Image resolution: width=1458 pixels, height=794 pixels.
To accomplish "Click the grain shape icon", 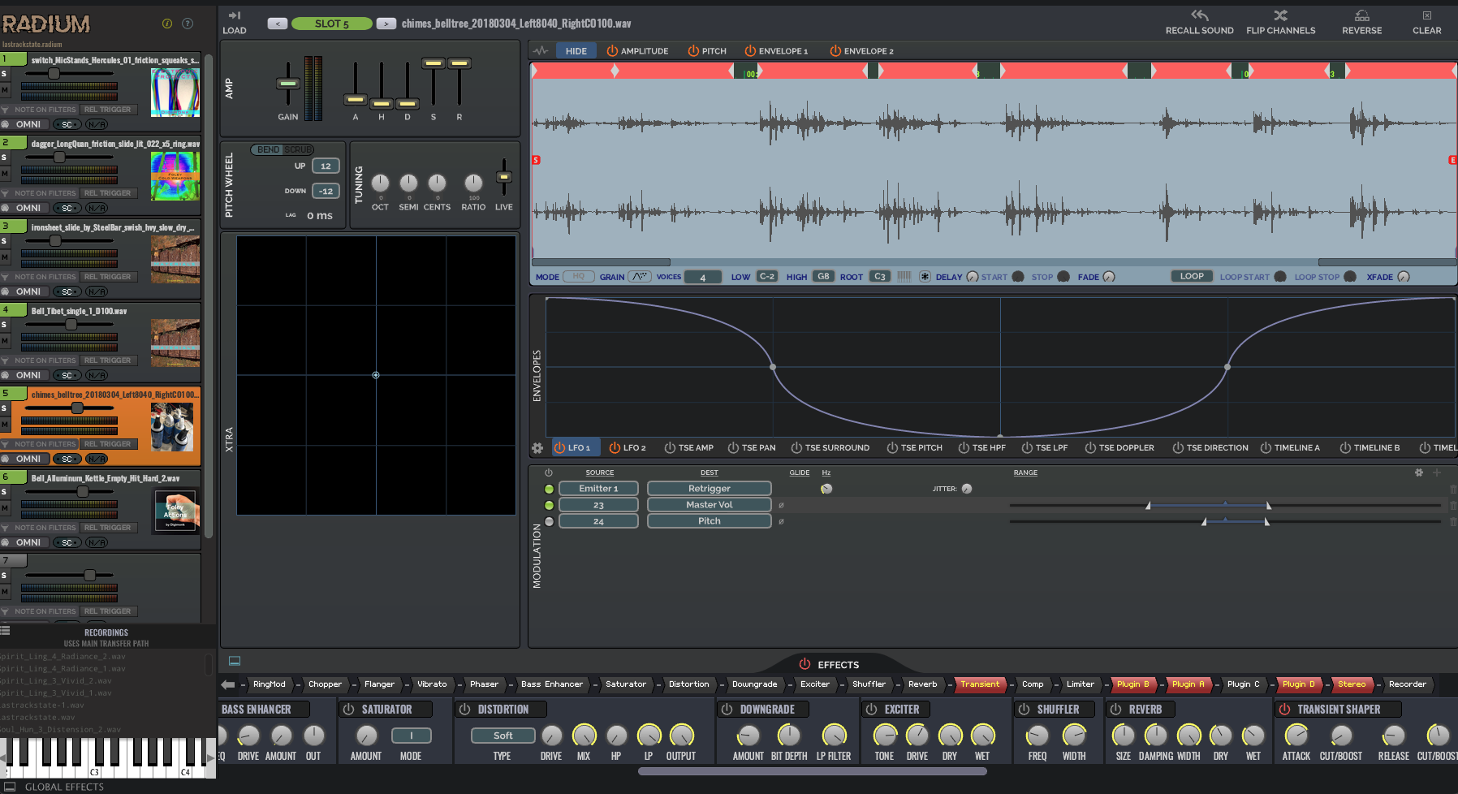I will 640,277.
